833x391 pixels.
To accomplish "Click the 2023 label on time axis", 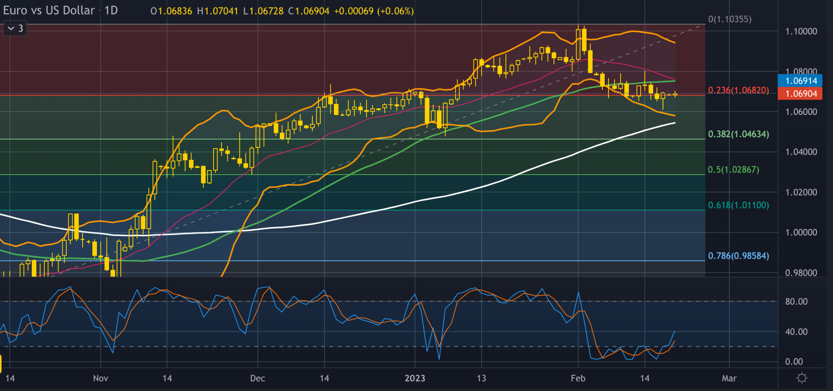I will 415,378.
